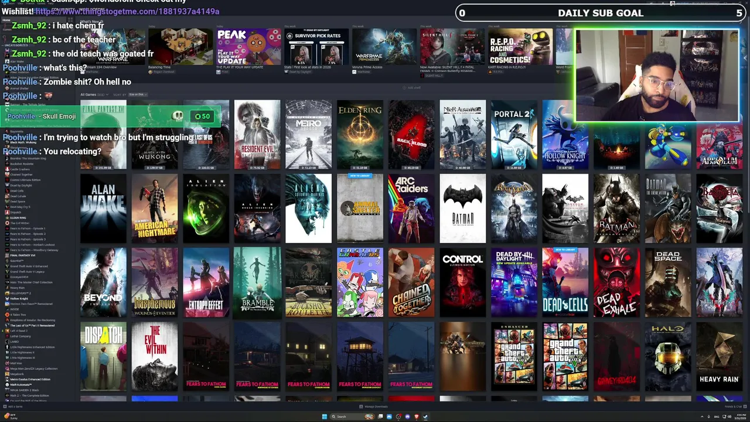
Task: Click the volume icon in system tray
Action: [729, 417]
